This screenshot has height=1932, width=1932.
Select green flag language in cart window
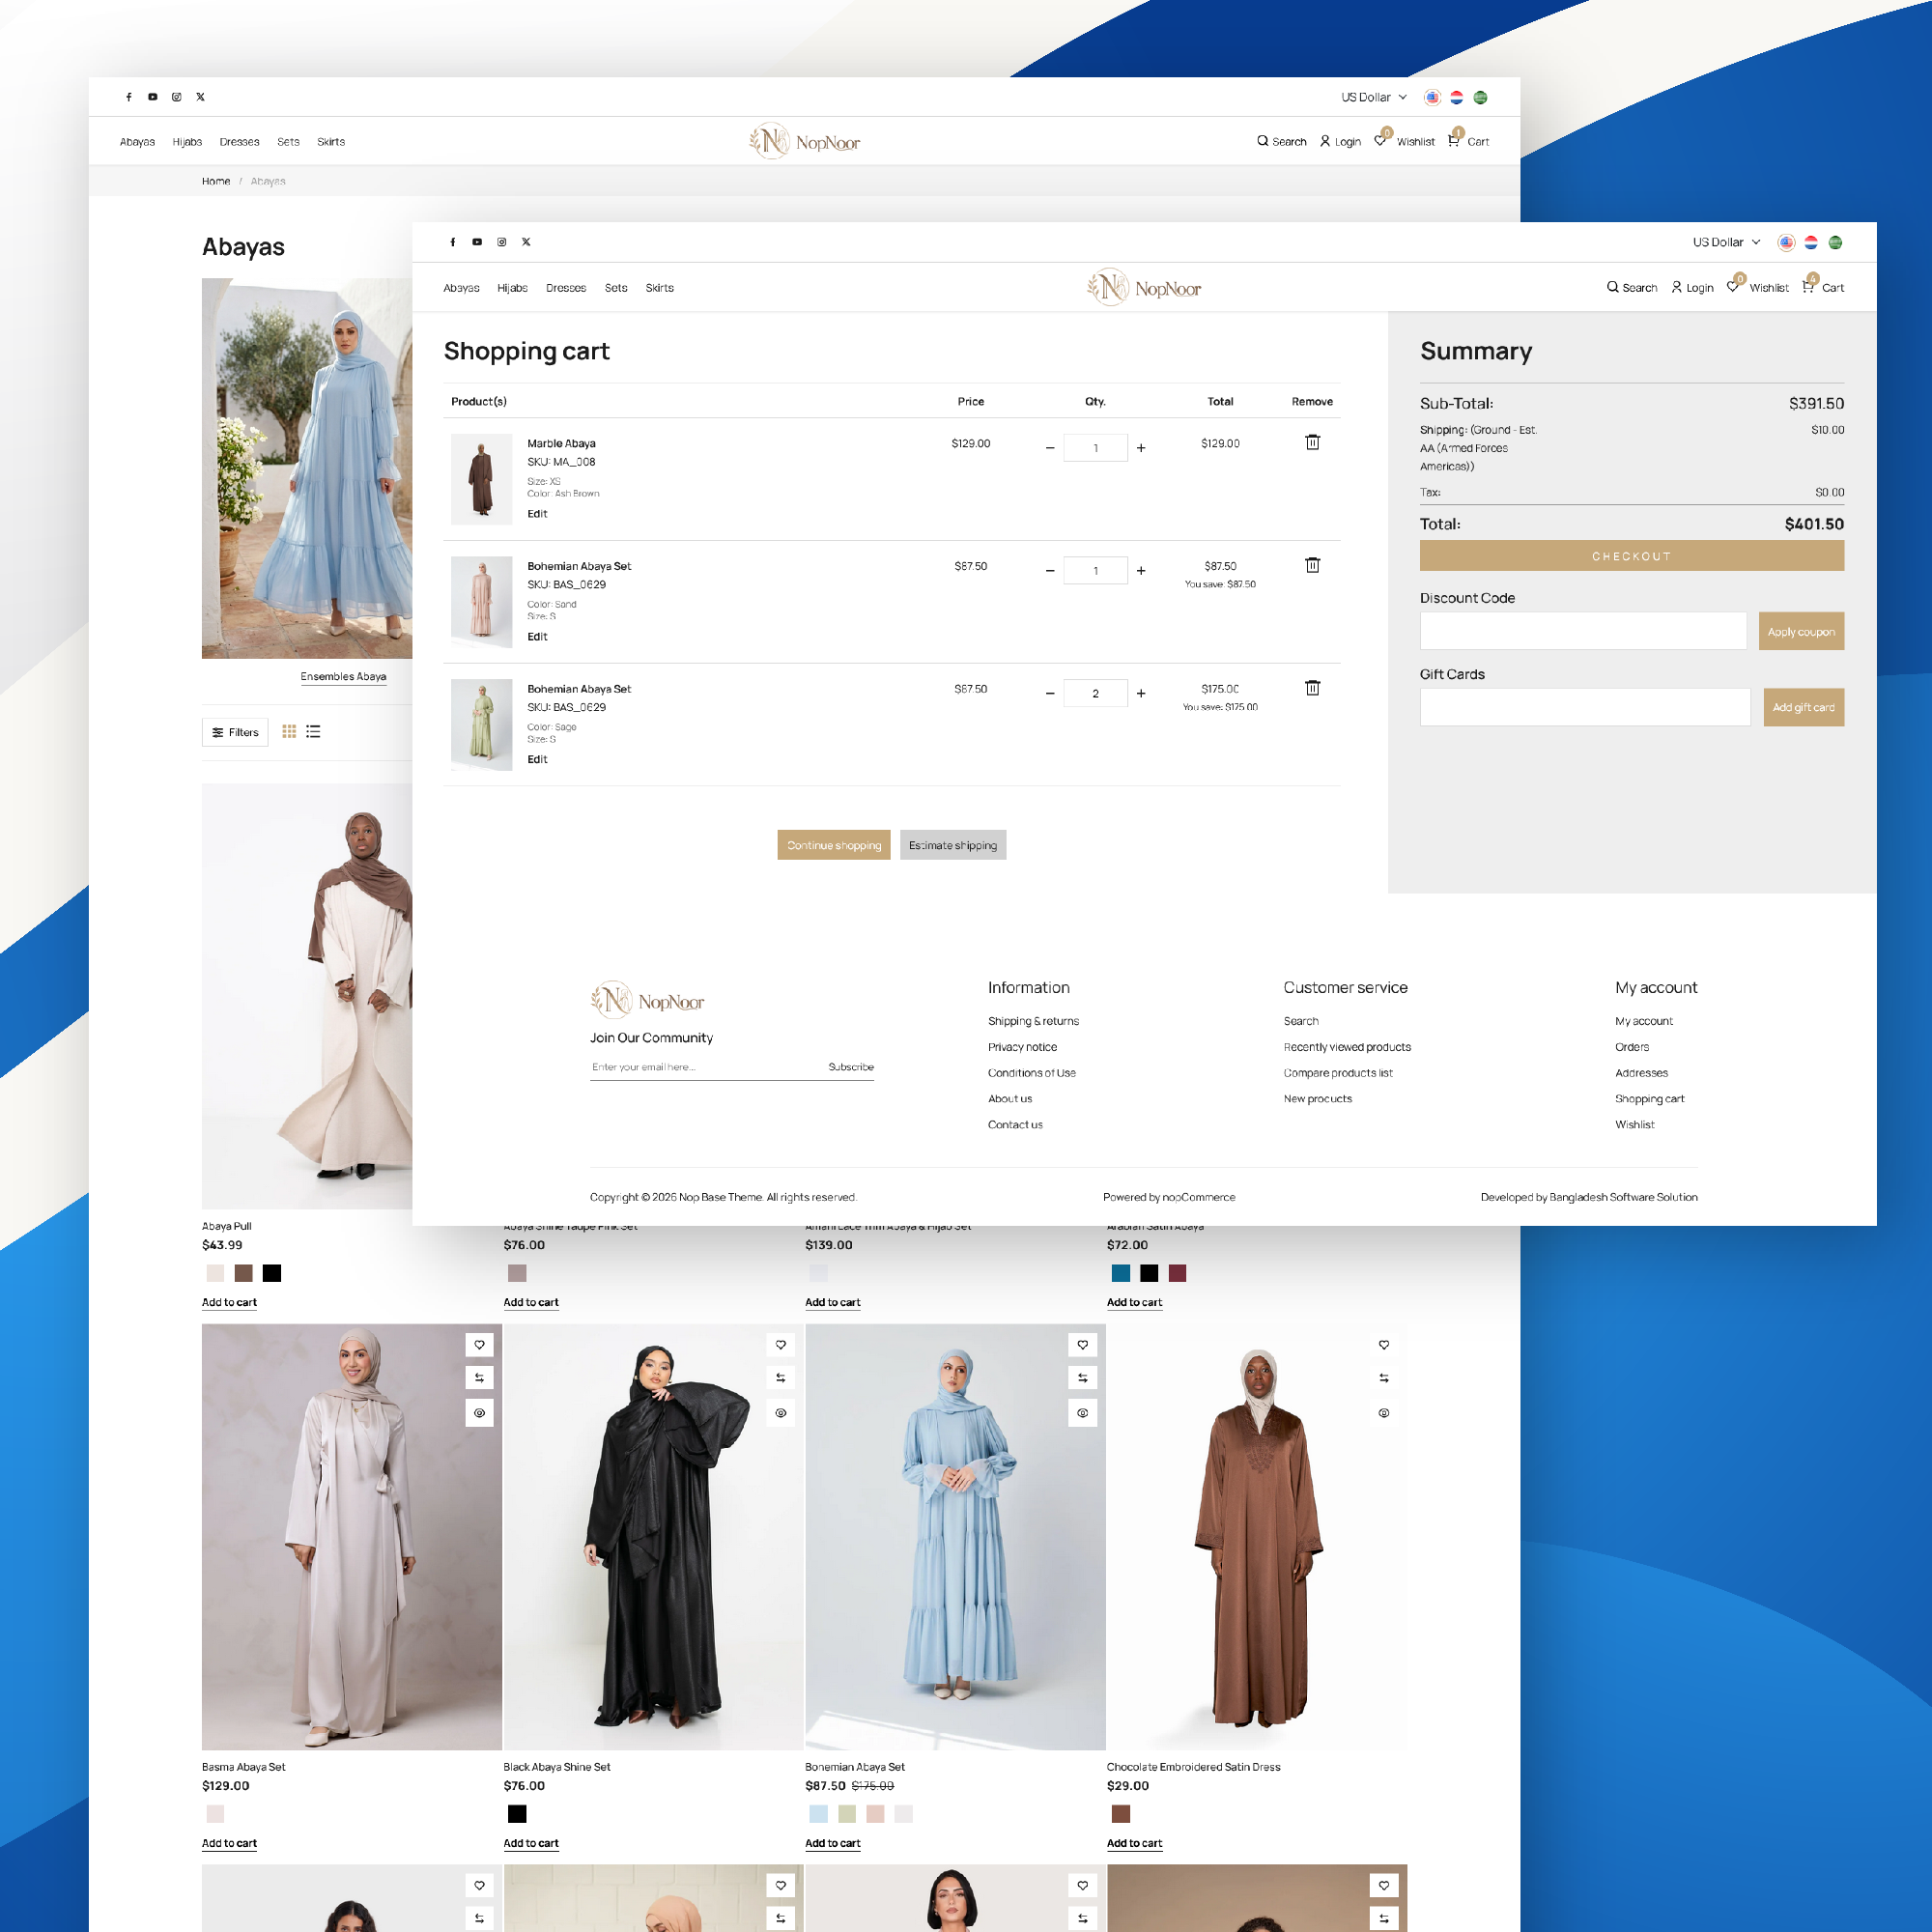(x=1835, y=242)
